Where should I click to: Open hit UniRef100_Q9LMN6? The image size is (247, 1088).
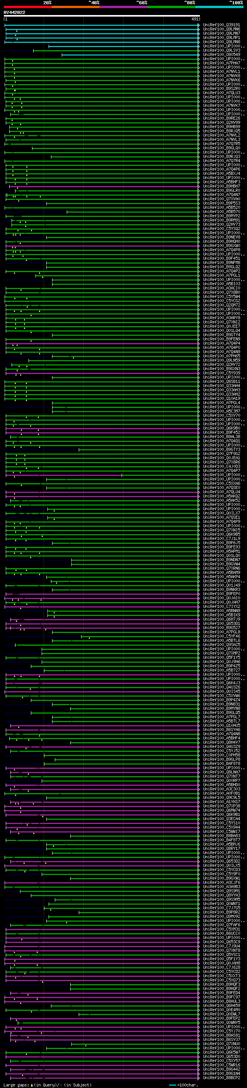(222, 29)
